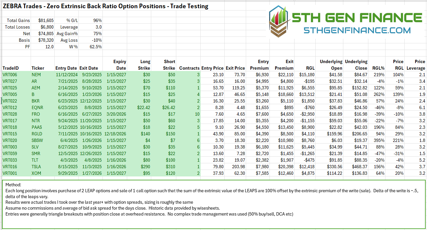This screenshot has width=427, height=230.
Task: Select trade ID cell VRT006
Action: pos(9,75)
